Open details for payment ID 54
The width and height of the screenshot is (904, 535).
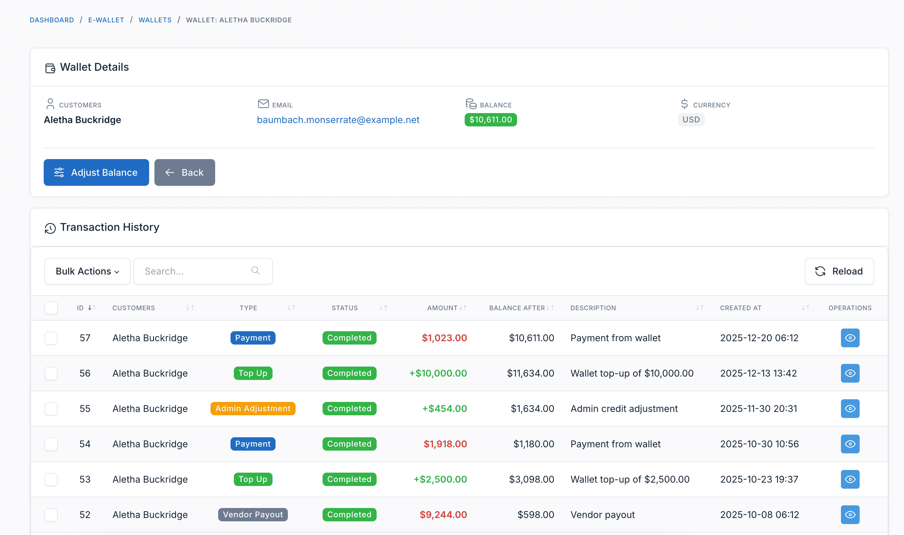[850, 444]
